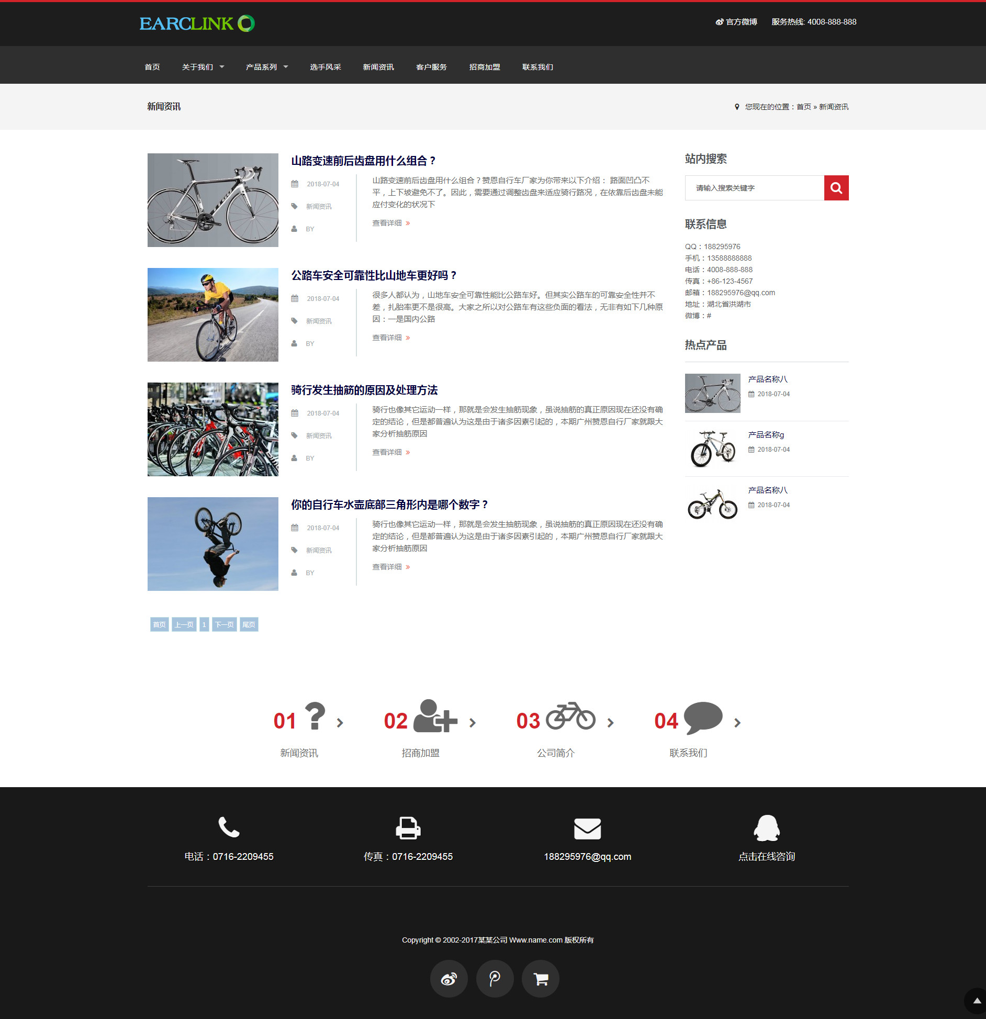This screenshot has height=1019, width=986.
Task: Expand the 产品系列 dropdown menu
Action: 266,67
